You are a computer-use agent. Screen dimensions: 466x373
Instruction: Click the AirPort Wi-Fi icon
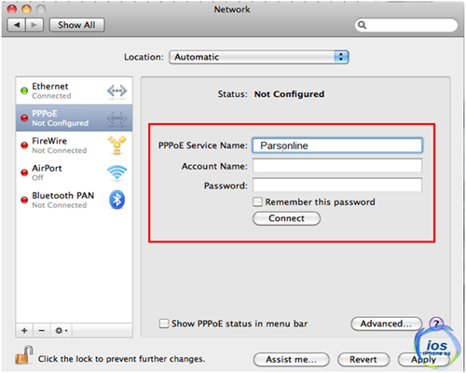pyautogui.click(x=116, y=173)
